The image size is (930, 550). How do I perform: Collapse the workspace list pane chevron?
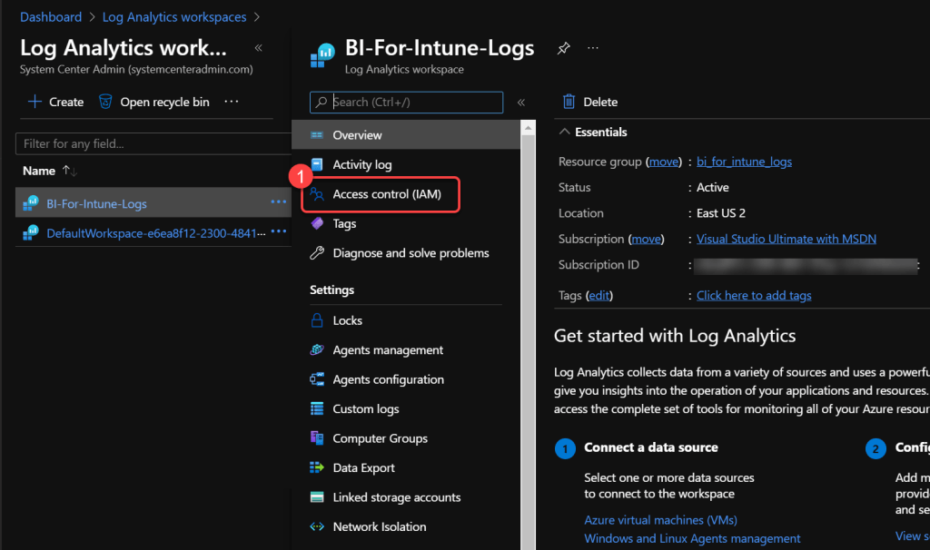[x=258, y=48]
